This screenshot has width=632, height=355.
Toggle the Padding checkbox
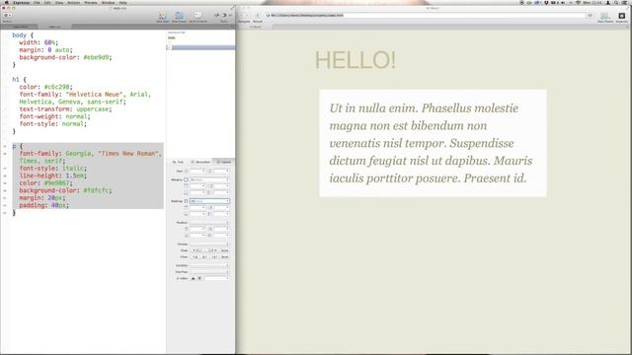click(186, 201)
